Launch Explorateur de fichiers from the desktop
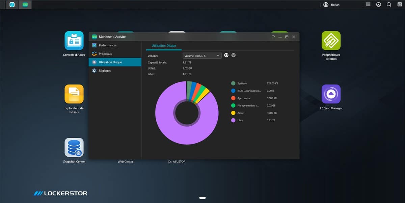Viewport: 405px width, 203px height. point(74,94)
